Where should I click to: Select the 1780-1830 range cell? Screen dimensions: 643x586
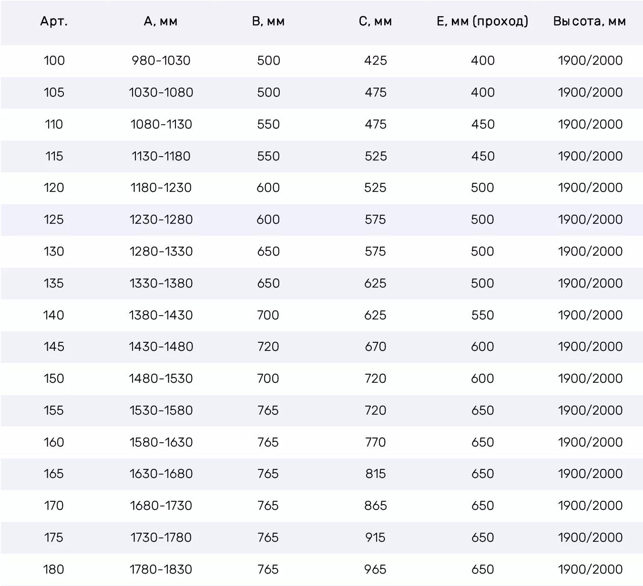pos(161,569)
